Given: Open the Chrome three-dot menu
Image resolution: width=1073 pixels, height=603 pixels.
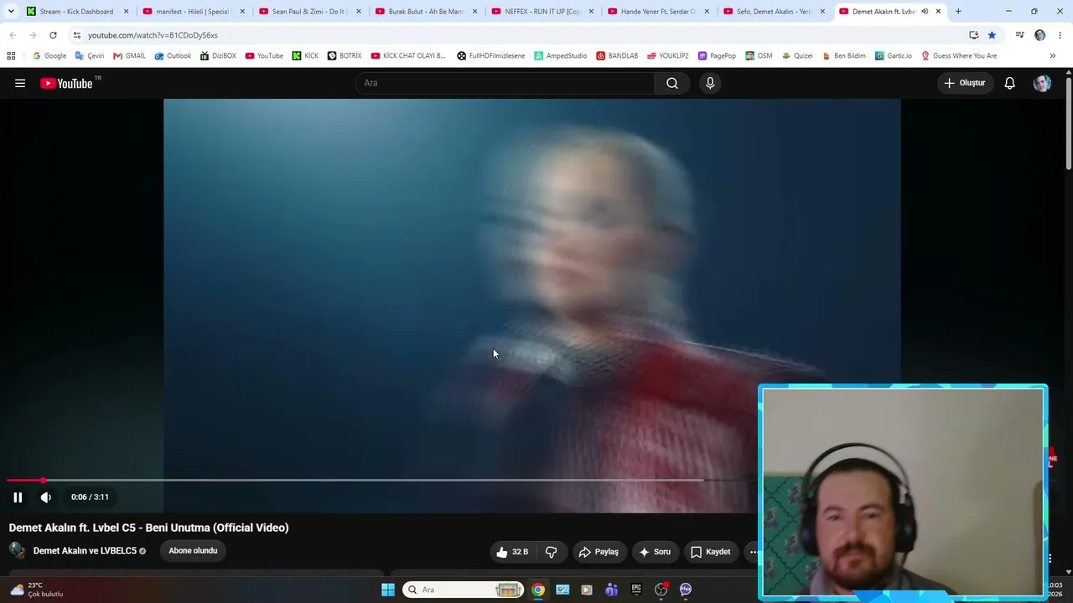Looking at the screenshot, I should point(1060,35).
